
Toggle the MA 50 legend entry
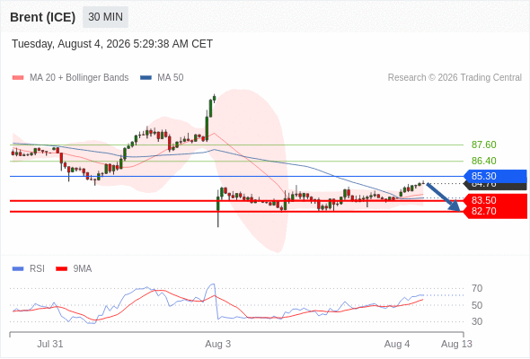(x=162, y=78)
